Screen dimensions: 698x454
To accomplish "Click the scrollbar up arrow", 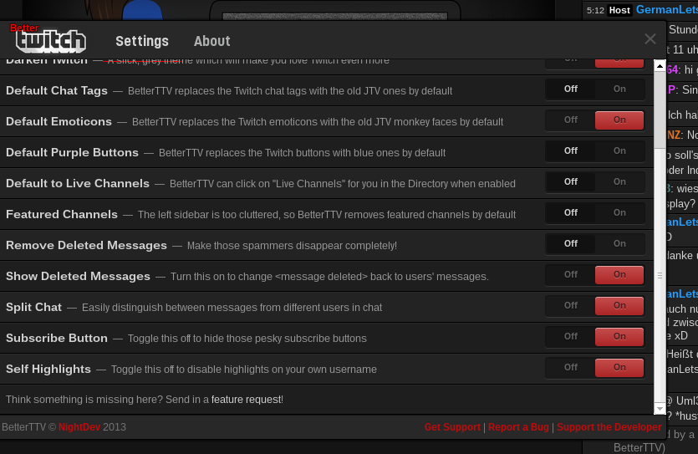I will [660, 66].
